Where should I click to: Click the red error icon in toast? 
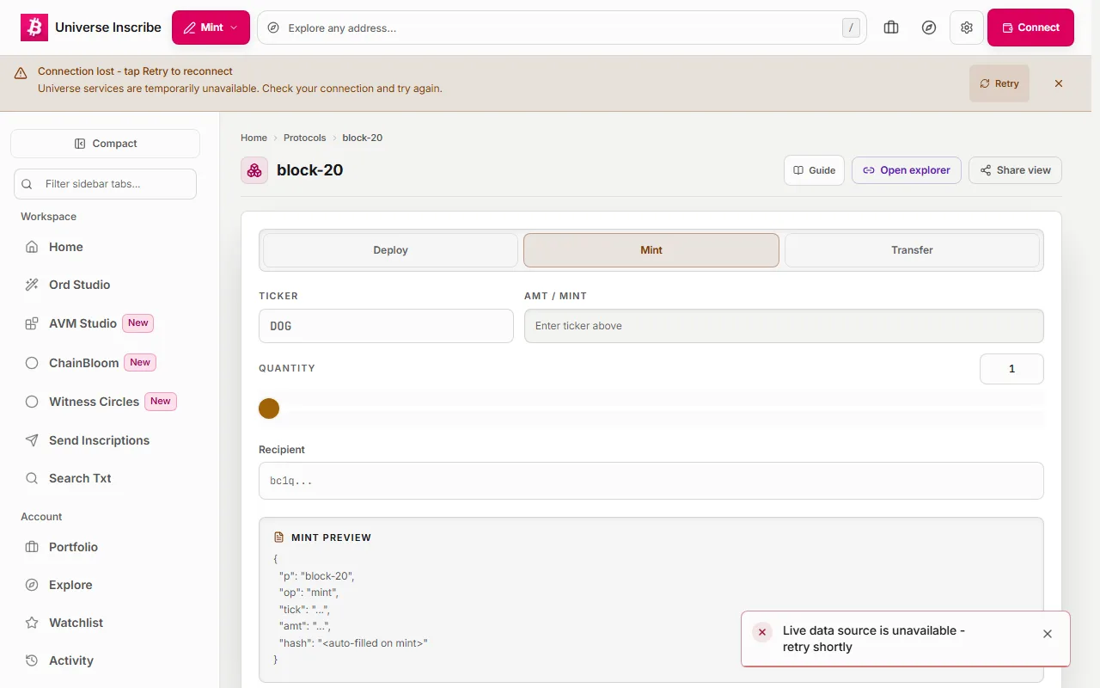tap(762, 632)
